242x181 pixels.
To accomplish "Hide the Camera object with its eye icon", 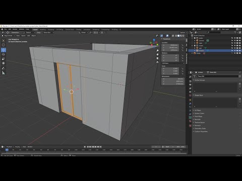I will [x=235, y=41].
